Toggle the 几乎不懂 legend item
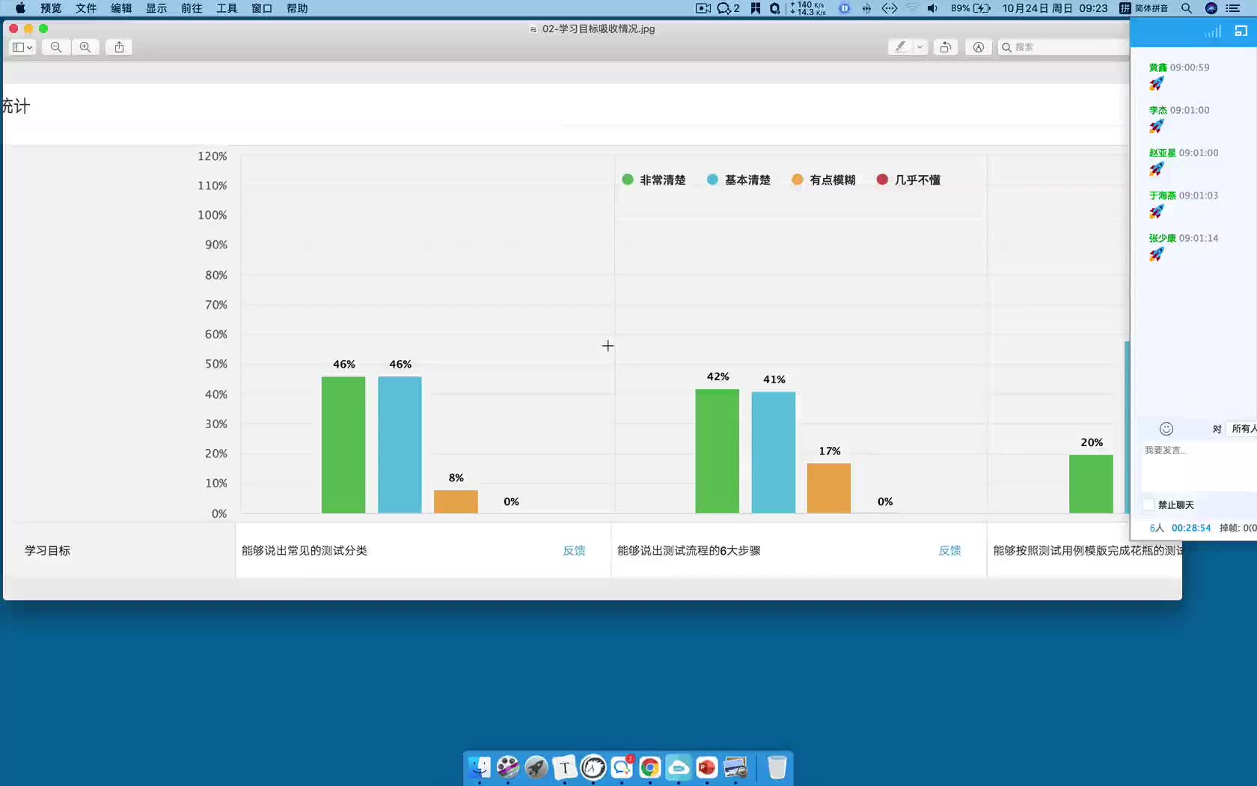Screen dimensions: 1257x786 pyautogui.click(x=908, y=180)
